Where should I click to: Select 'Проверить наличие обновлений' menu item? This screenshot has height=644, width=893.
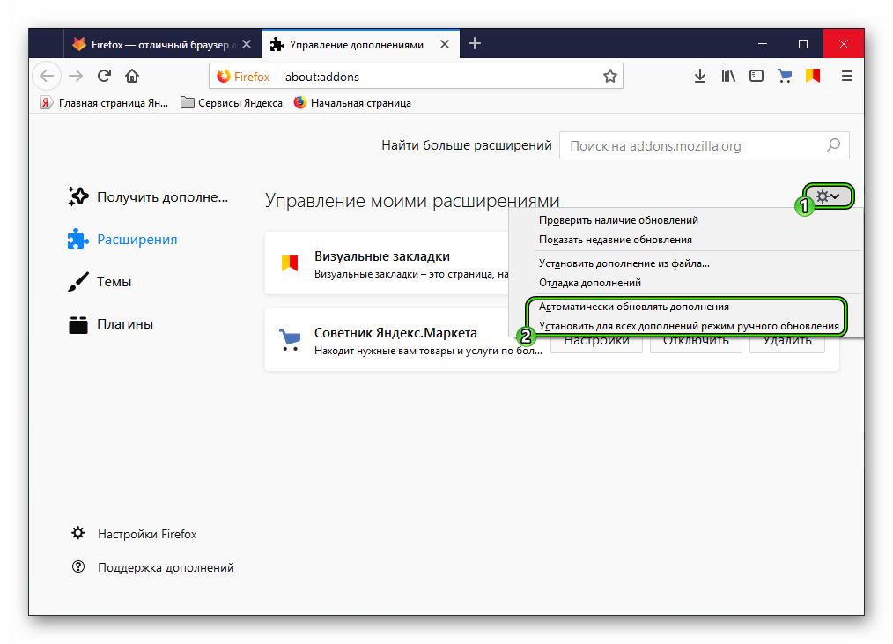click(x=618, y=220)
